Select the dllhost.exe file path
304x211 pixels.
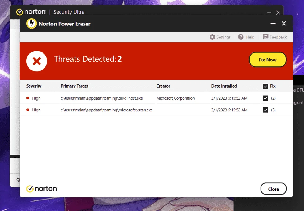[102, 98]
